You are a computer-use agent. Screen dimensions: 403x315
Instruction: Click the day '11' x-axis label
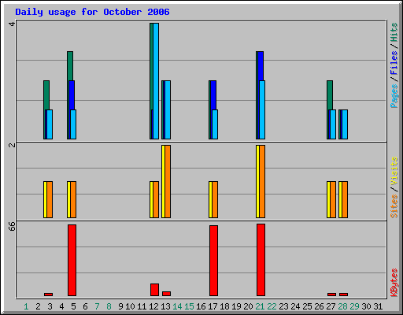pyautogui.click(x=142, y=306)
